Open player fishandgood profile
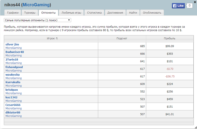 pyautogui.click(x=14, y=67)
